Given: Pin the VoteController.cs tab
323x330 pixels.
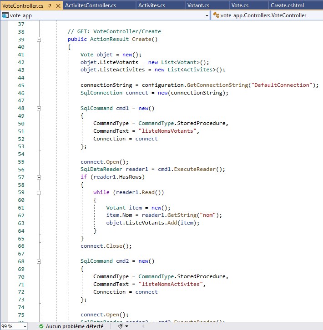Looking at the screenshot, I should tap(50, 6).
